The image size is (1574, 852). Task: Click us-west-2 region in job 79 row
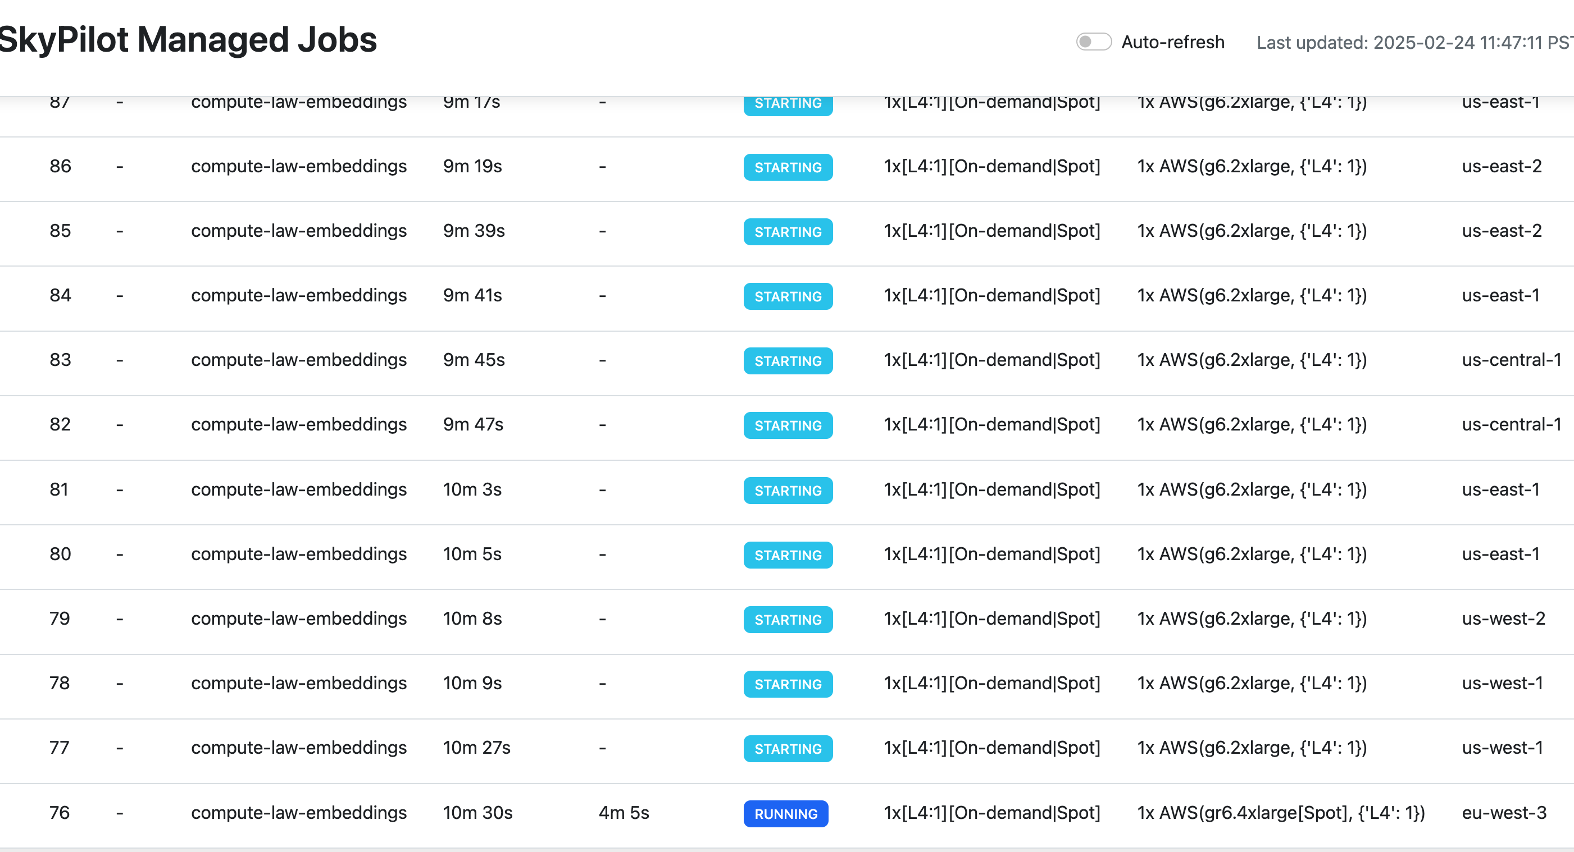(1503, 619)
